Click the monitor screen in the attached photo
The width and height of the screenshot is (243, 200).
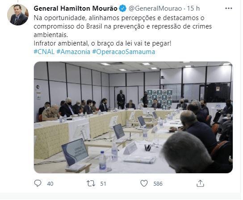point(75,152)
